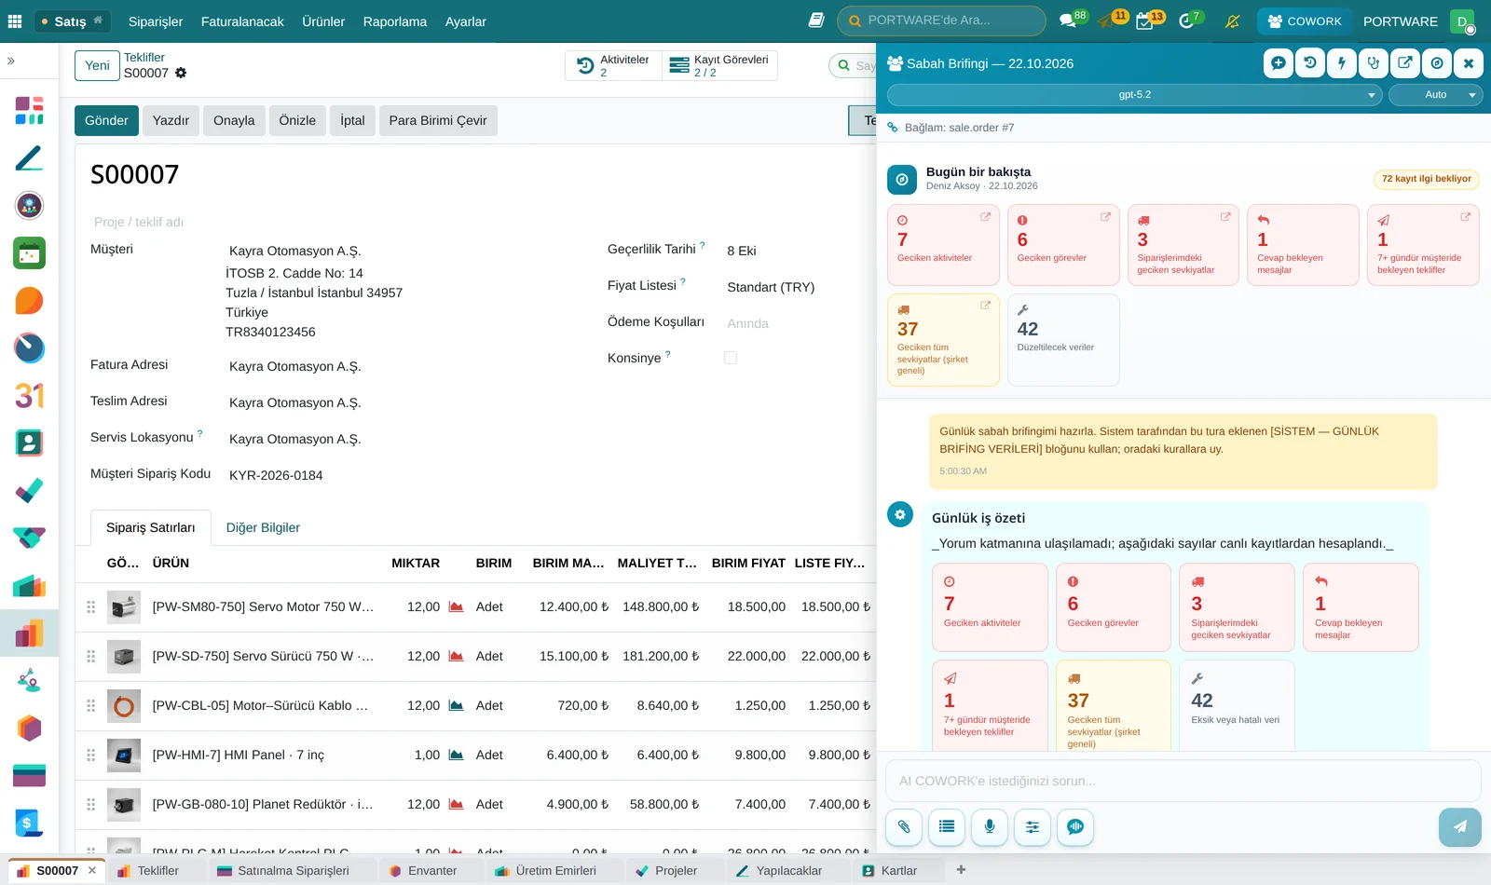Start a new chat in COWORK panel

[x=1279, y=63]
